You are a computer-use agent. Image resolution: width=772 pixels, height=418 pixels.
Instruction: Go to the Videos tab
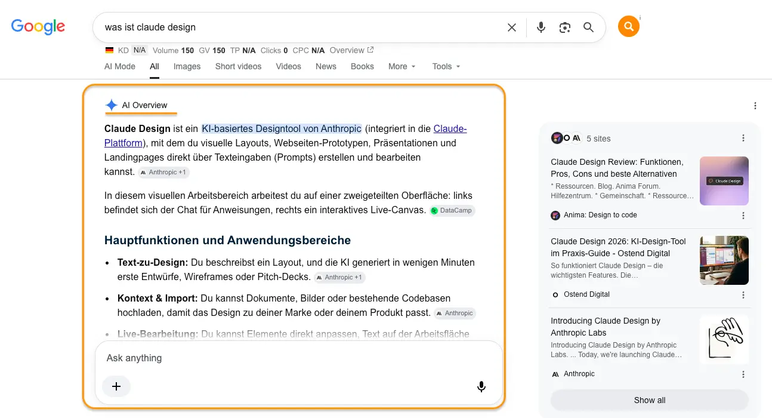pyautogui.click(x=288, y=66)
